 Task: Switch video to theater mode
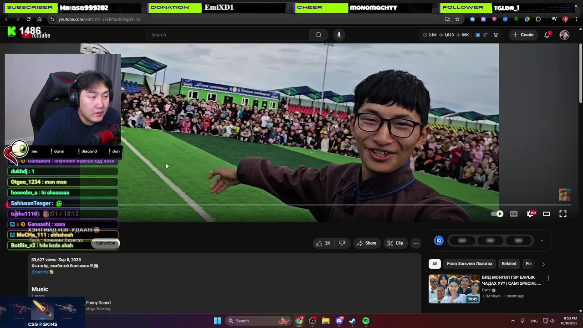[x=547, y=214]
